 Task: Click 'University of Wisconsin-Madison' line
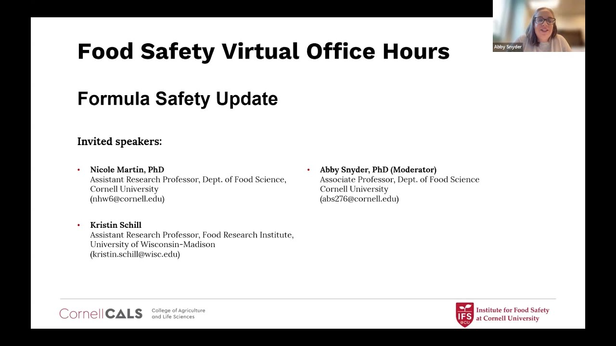153,244
